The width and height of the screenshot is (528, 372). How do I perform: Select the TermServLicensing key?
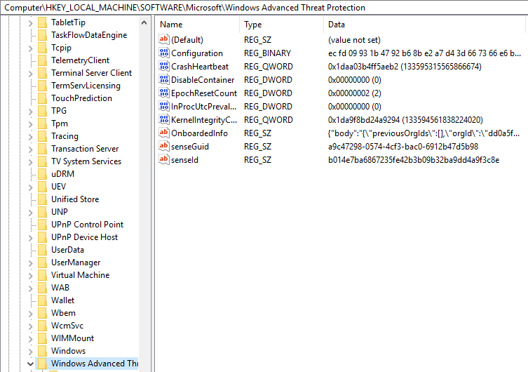tap(86, 86)
